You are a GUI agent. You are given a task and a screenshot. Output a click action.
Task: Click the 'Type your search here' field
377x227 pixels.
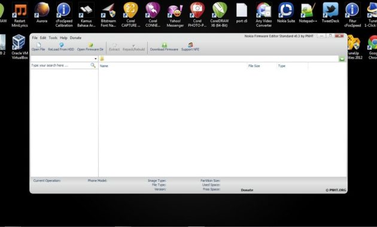pos(60,65)
